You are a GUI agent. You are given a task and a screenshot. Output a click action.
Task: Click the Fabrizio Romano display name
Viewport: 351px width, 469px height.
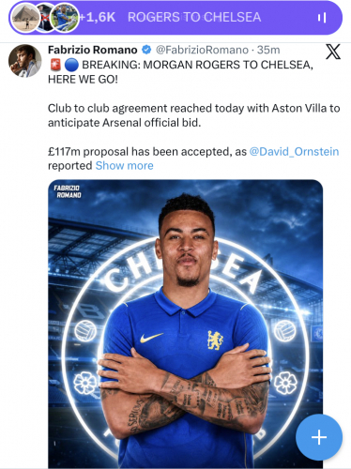point(93,50)
